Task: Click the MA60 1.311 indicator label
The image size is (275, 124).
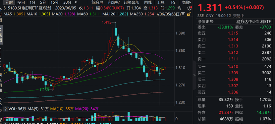Action: click(x=89, y=14)
